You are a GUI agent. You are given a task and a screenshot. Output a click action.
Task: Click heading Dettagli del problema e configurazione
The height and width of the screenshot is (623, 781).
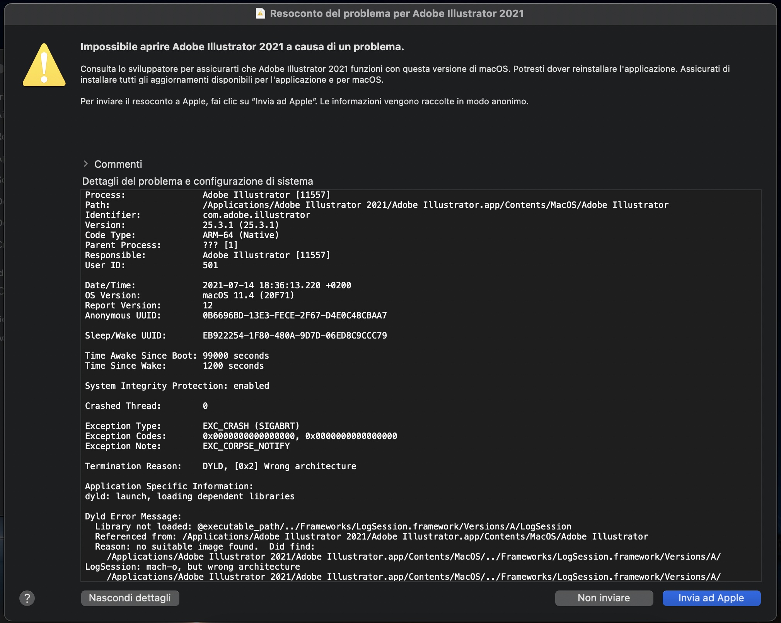click(x=198, y=181)
